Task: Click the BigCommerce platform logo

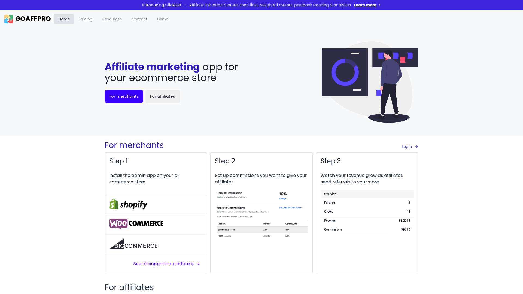Action: click(133, 244)
